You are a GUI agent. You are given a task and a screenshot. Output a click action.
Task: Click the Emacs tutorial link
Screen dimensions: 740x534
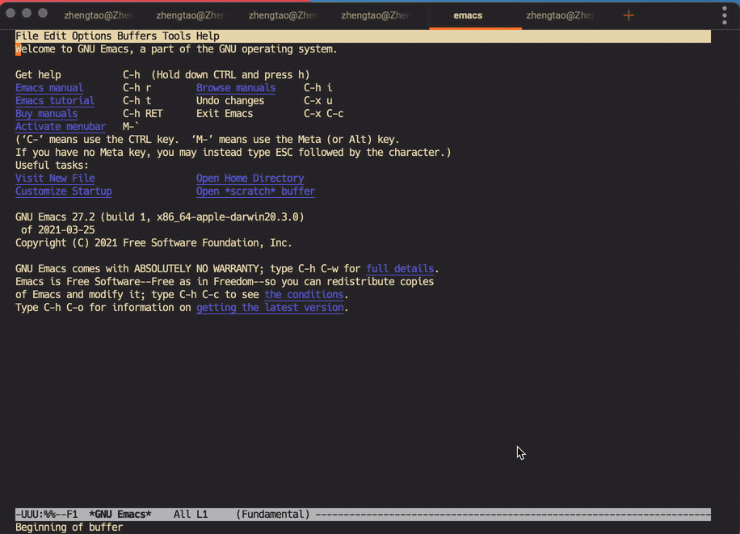tap(55, 101)
